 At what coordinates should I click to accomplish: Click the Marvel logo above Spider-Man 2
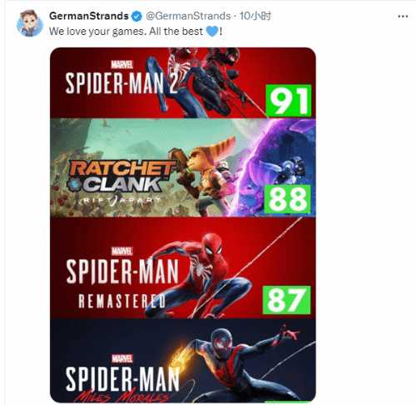pos(121,65)
